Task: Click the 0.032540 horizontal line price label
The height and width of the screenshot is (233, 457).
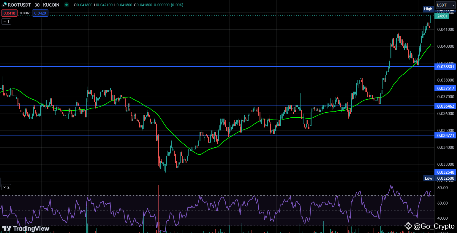Action: coord(446,172)
